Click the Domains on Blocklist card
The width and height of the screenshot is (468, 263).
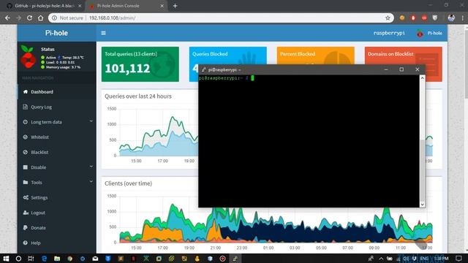pyautogui.click(x=403, y=56)
